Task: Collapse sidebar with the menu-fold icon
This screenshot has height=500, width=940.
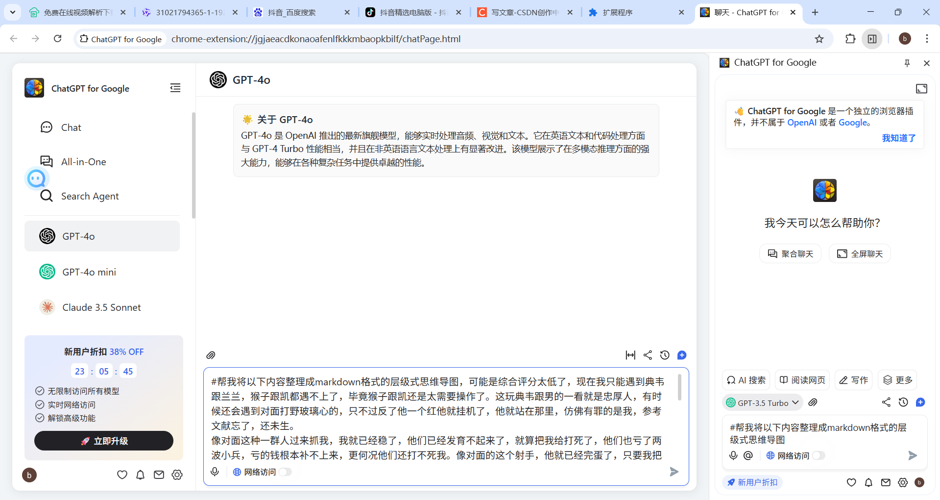Action: coord(175,88)
